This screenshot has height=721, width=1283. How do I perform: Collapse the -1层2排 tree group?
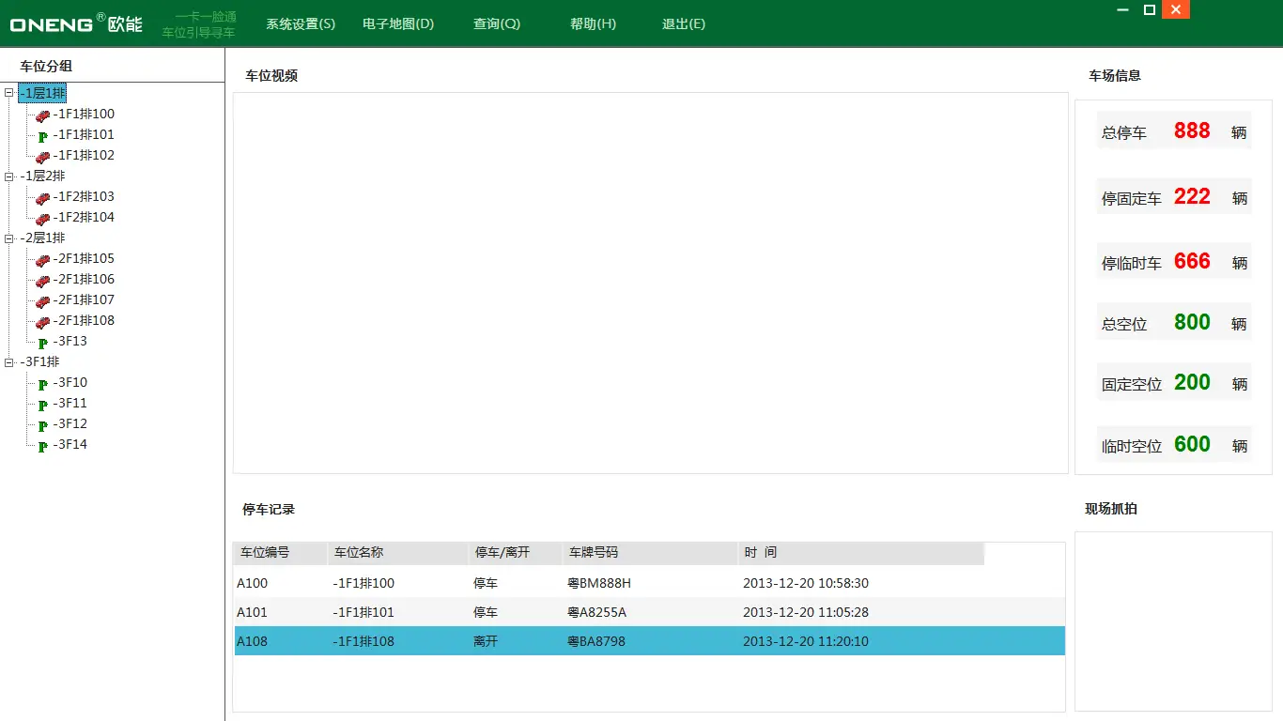9,176
